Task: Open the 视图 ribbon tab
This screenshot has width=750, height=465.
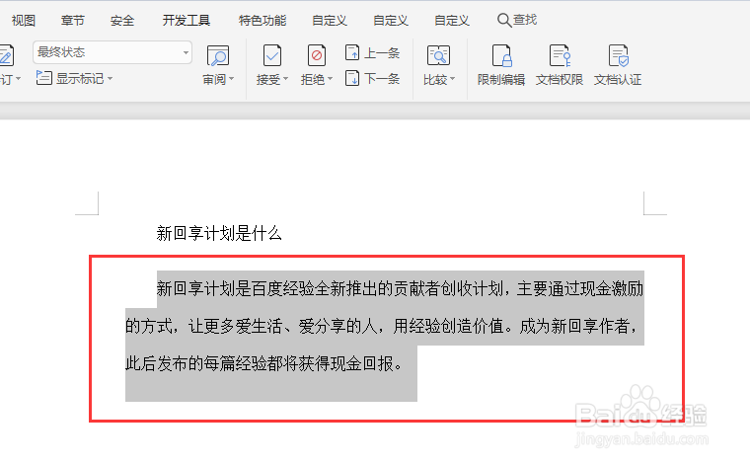Action: point(24,20)
